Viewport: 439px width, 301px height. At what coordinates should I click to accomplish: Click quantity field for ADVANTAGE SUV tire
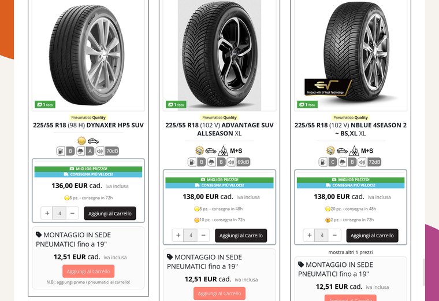191,235
